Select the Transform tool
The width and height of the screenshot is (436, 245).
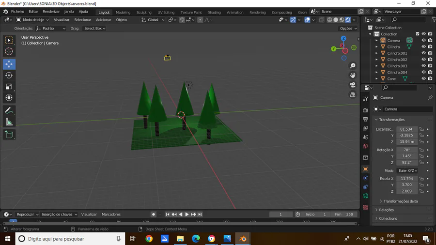point(9,98)
